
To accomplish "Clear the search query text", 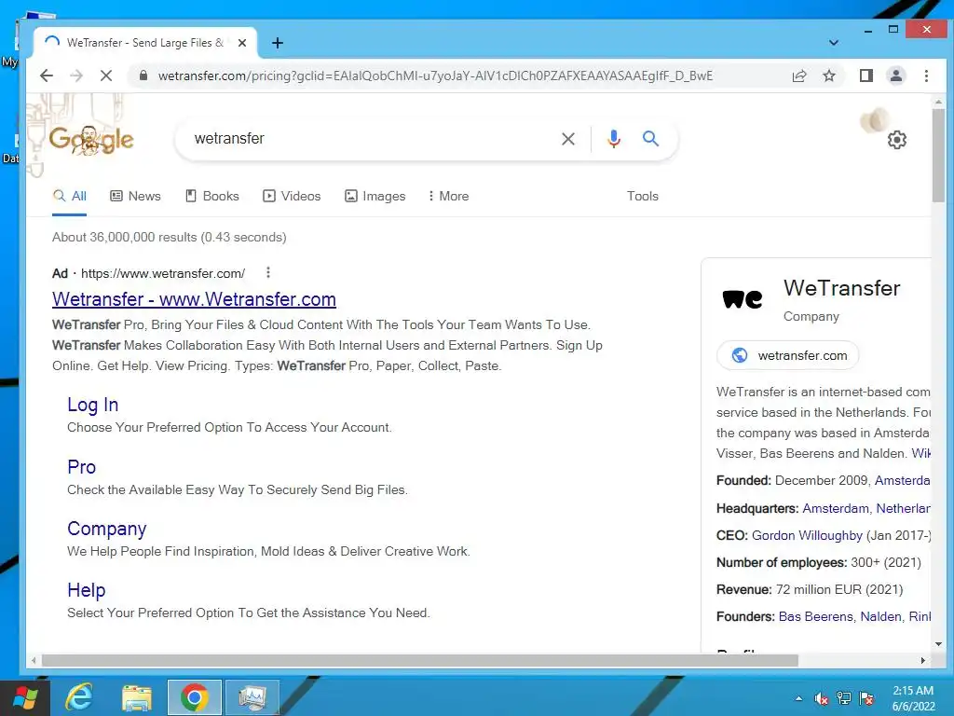I will click(x=568, y=139).
